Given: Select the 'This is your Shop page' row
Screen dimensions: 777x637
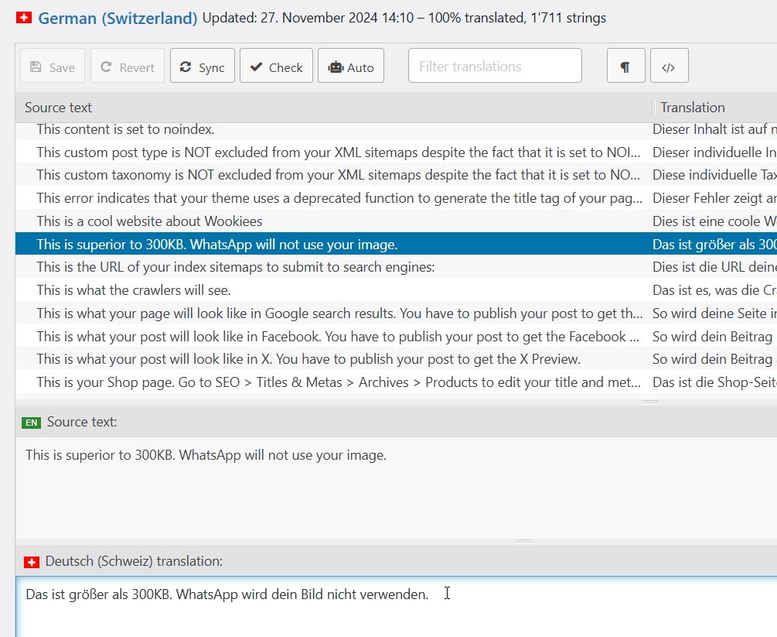Looking at the screenshot, I should point(339,382).
